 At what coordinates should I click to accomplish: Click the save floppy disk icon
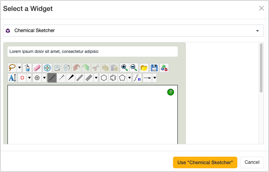pyautogui.click(x=154, y=68)
